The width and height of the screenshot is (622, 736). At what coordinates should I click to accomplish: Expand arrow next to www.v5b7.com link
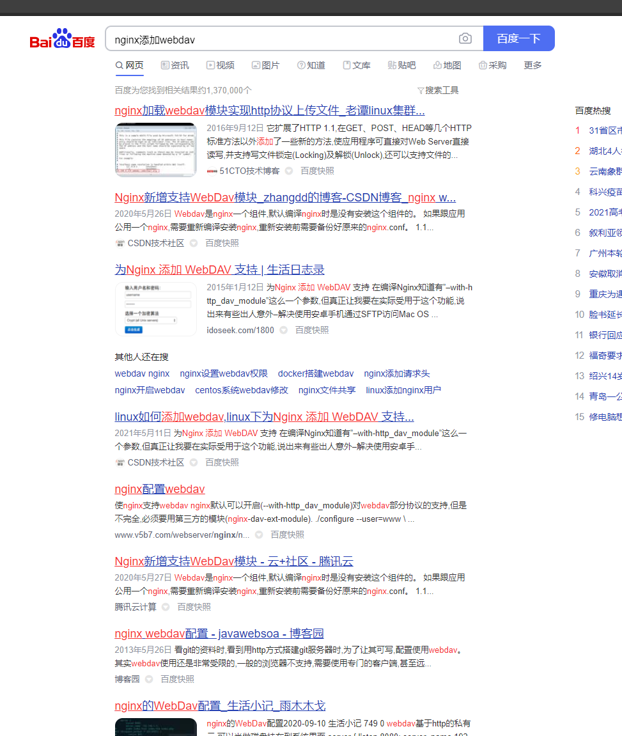pos(259,535)
